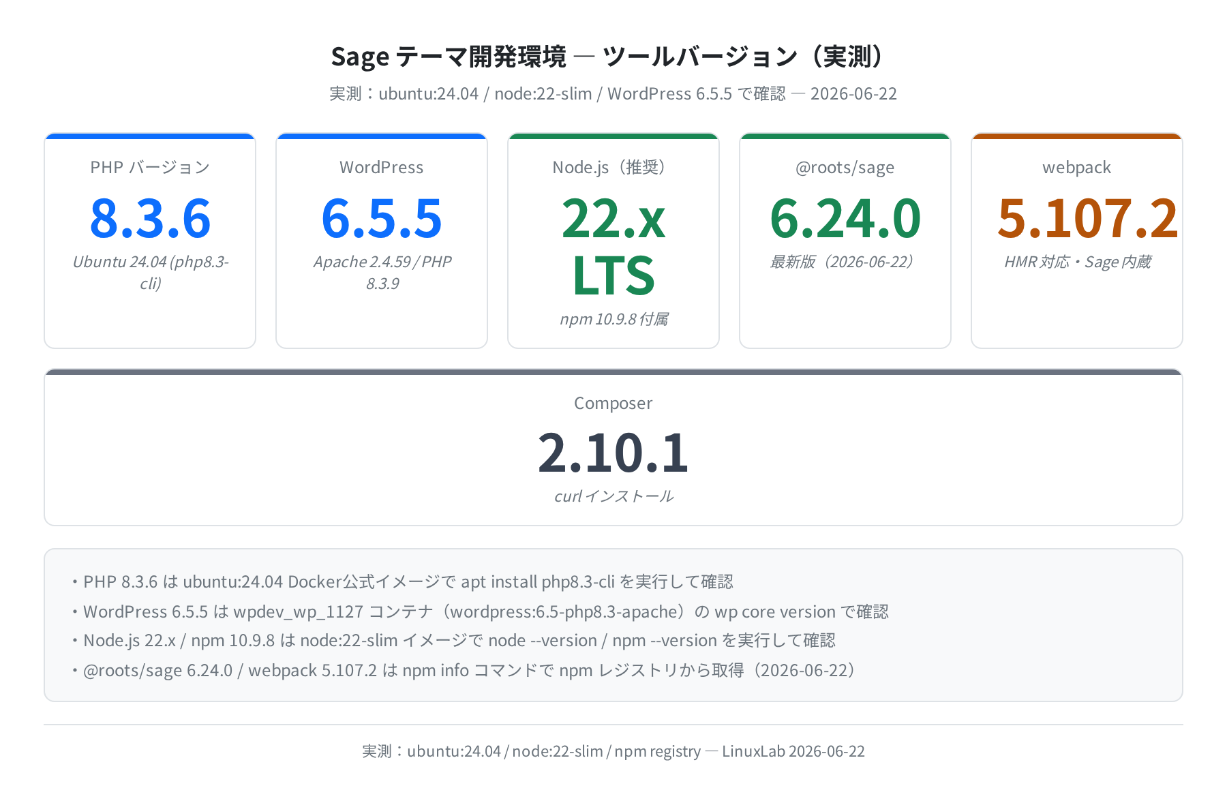This screenshot has height=788, width=1227.
Task: Select the Composer version 2.10.1
Action: point(613,453)
